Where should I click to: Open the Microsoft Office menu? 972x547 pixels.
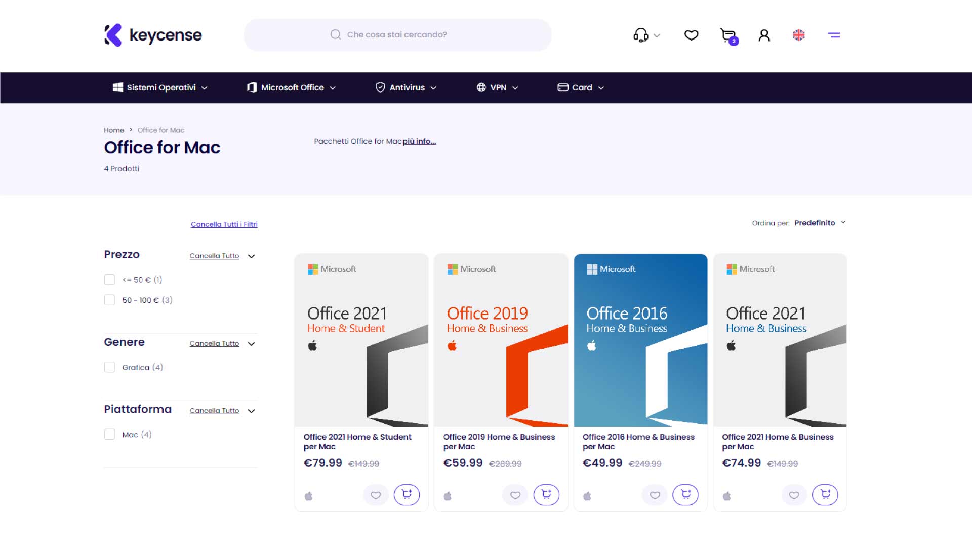292,88
